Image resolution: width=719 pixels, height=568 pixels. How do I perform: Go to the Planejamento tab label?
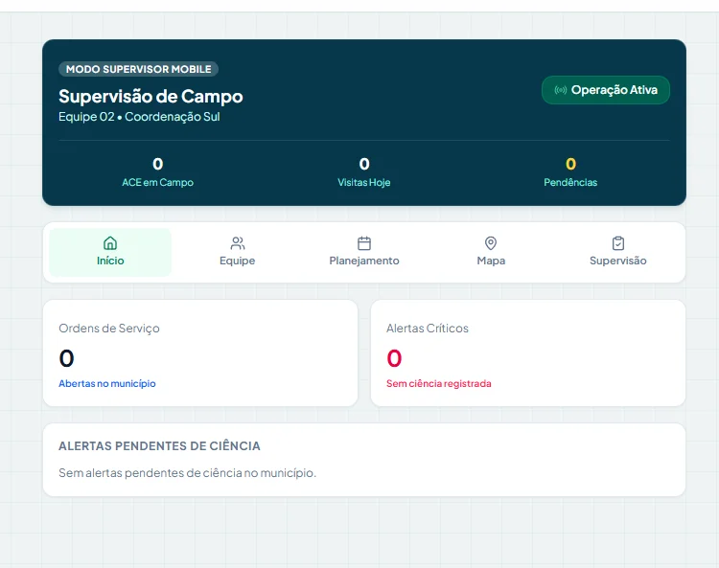coord(364,261)
